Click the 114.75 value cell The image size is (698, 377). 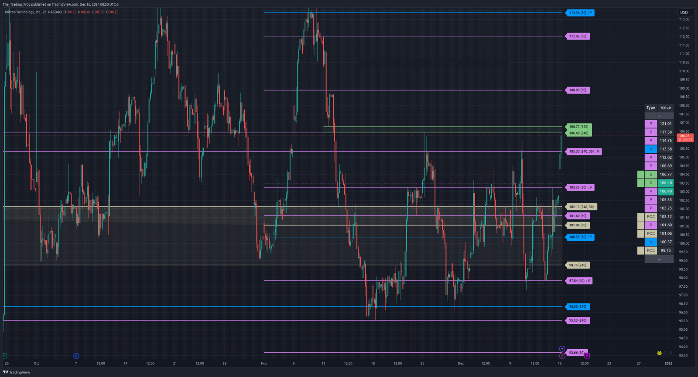click(666, 141)
